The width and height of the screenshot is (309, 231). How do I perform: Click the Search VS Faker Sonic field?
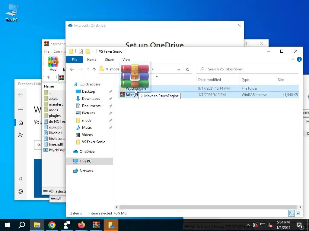tap(247, 69)
